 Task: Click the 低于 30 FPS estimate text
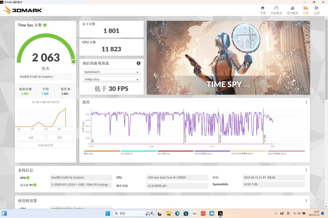[x=111, y=89]
